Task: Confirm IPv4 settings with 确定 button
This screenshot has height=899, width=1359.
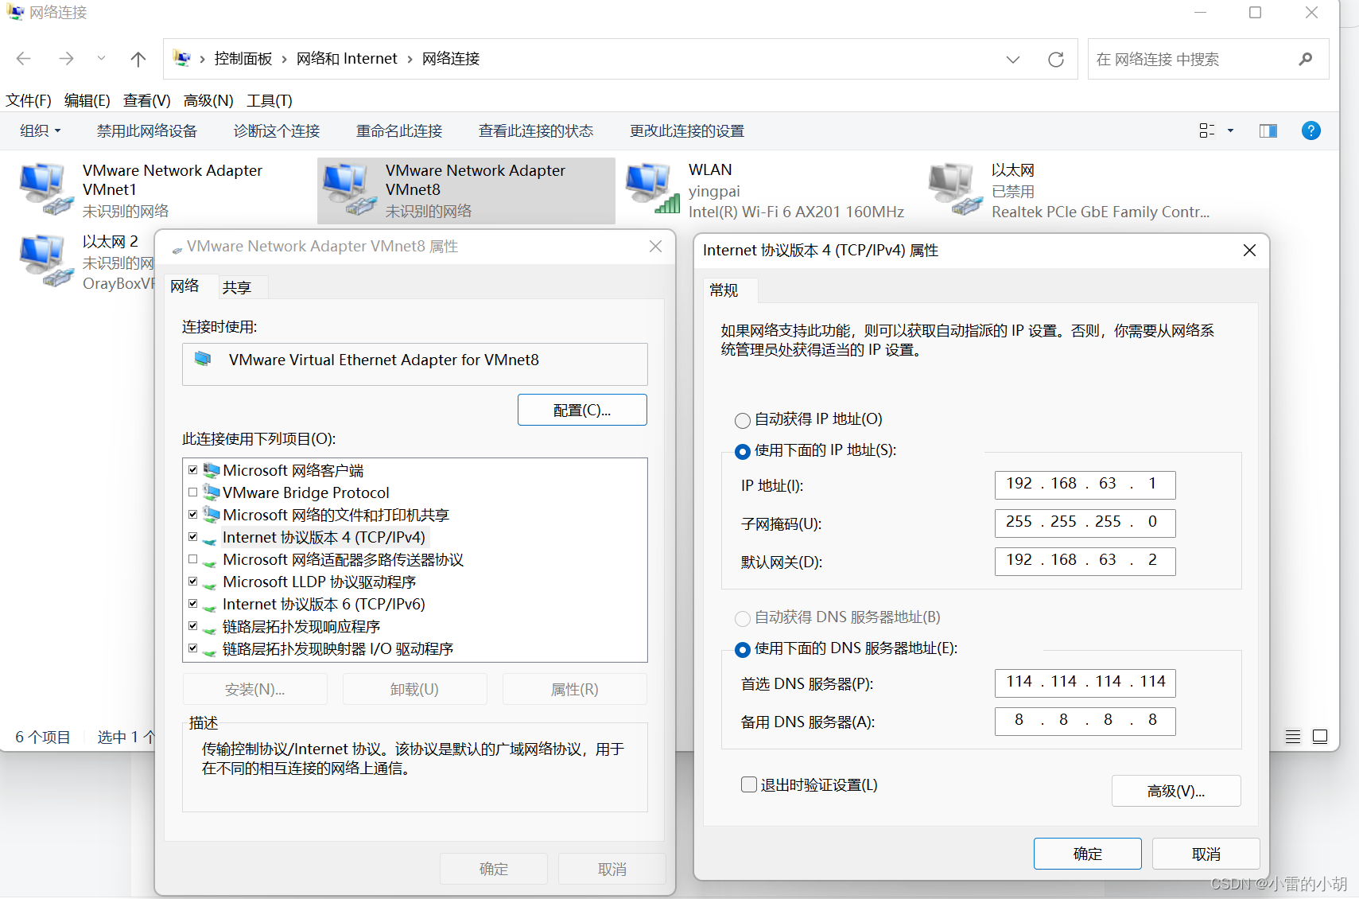Action: (x=1088, y=854)
